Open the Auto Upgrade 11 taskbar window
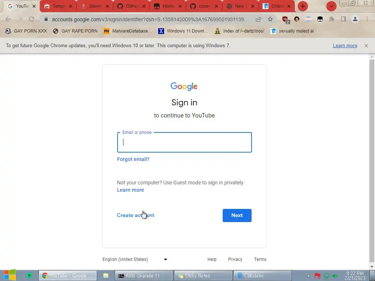The image size is (375, 281). coord(144,276)
